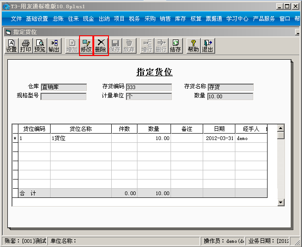Open the 库存 menu
Image resolution: width=302 pixels, height=247 pixels.
181,19
